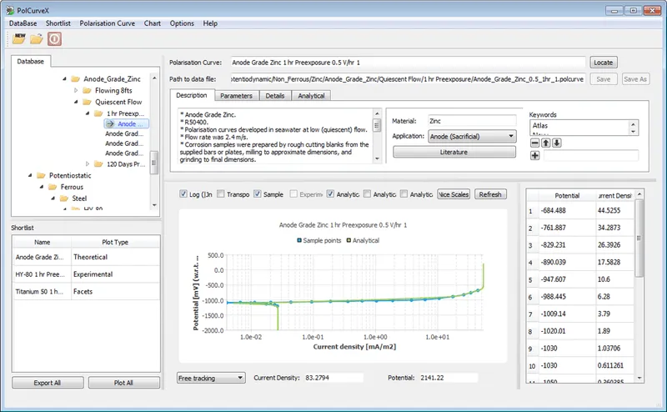Image resolution: width=667 pixels, height=412 pixels.
Task: Toggle the Log checkbox
Action: 184,194
